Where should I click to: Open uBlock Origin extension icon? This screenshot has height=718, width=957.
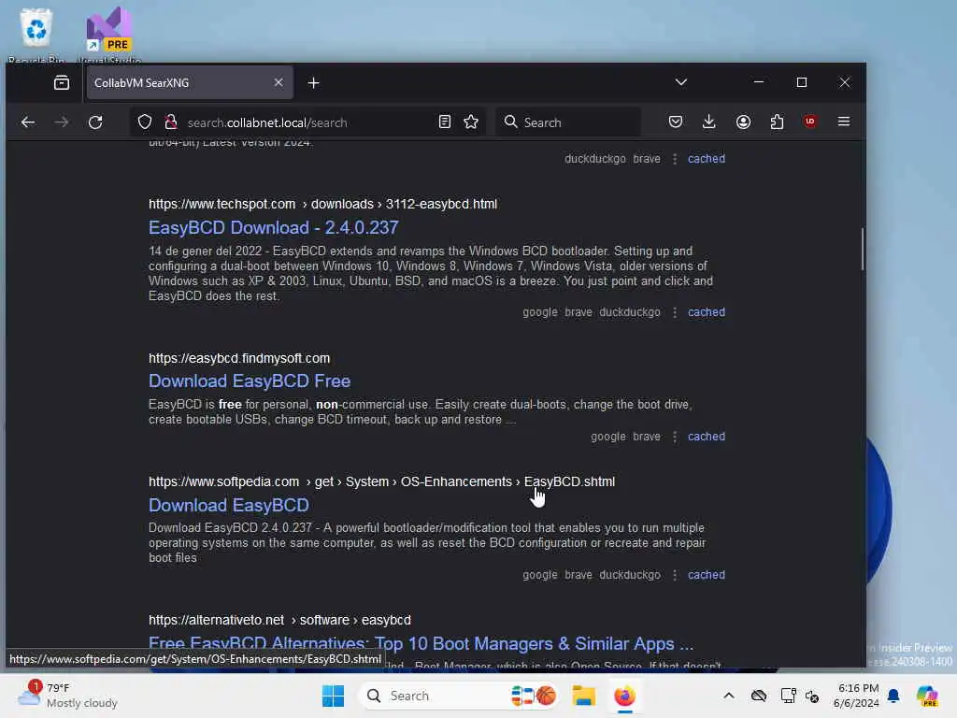click(x=810, y=122)
